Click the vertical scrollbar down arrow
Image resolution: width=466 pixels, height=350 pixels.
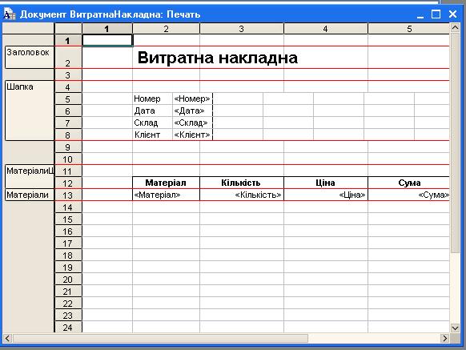click(455, 328)
